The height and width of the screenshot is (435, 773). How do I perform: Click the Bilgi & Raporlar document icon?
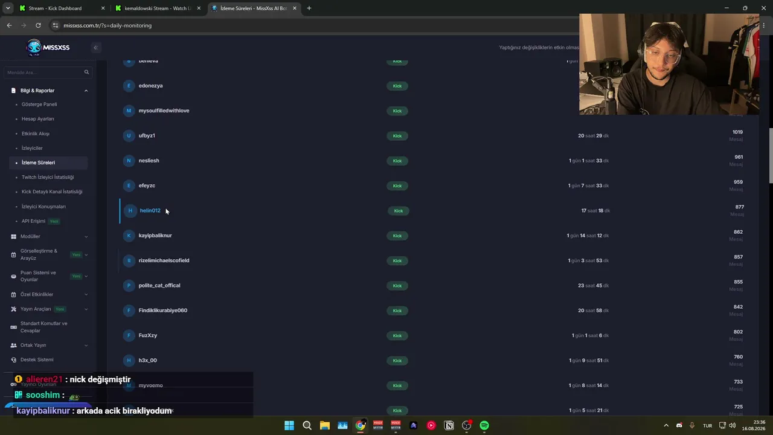14,91
